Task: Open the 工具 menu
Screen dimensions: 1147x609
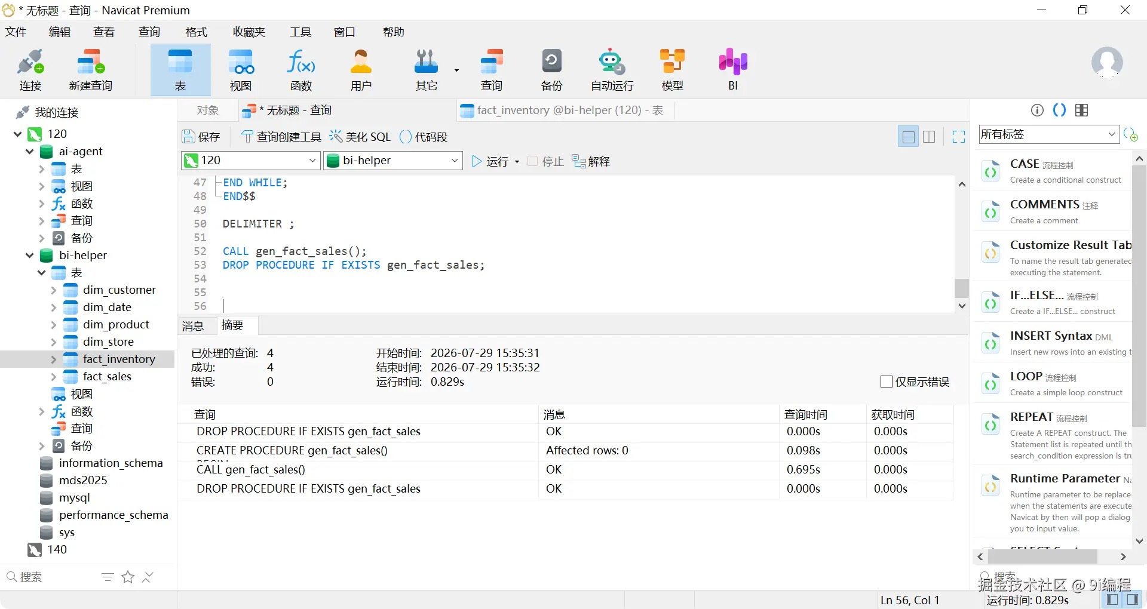Action: [x=300, y=32]
